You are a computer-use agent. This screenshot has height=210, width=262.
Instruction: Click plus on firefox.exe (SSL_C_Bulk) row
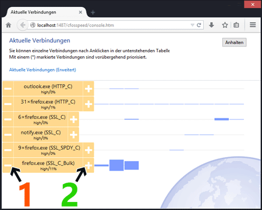(x=88, y=165)
